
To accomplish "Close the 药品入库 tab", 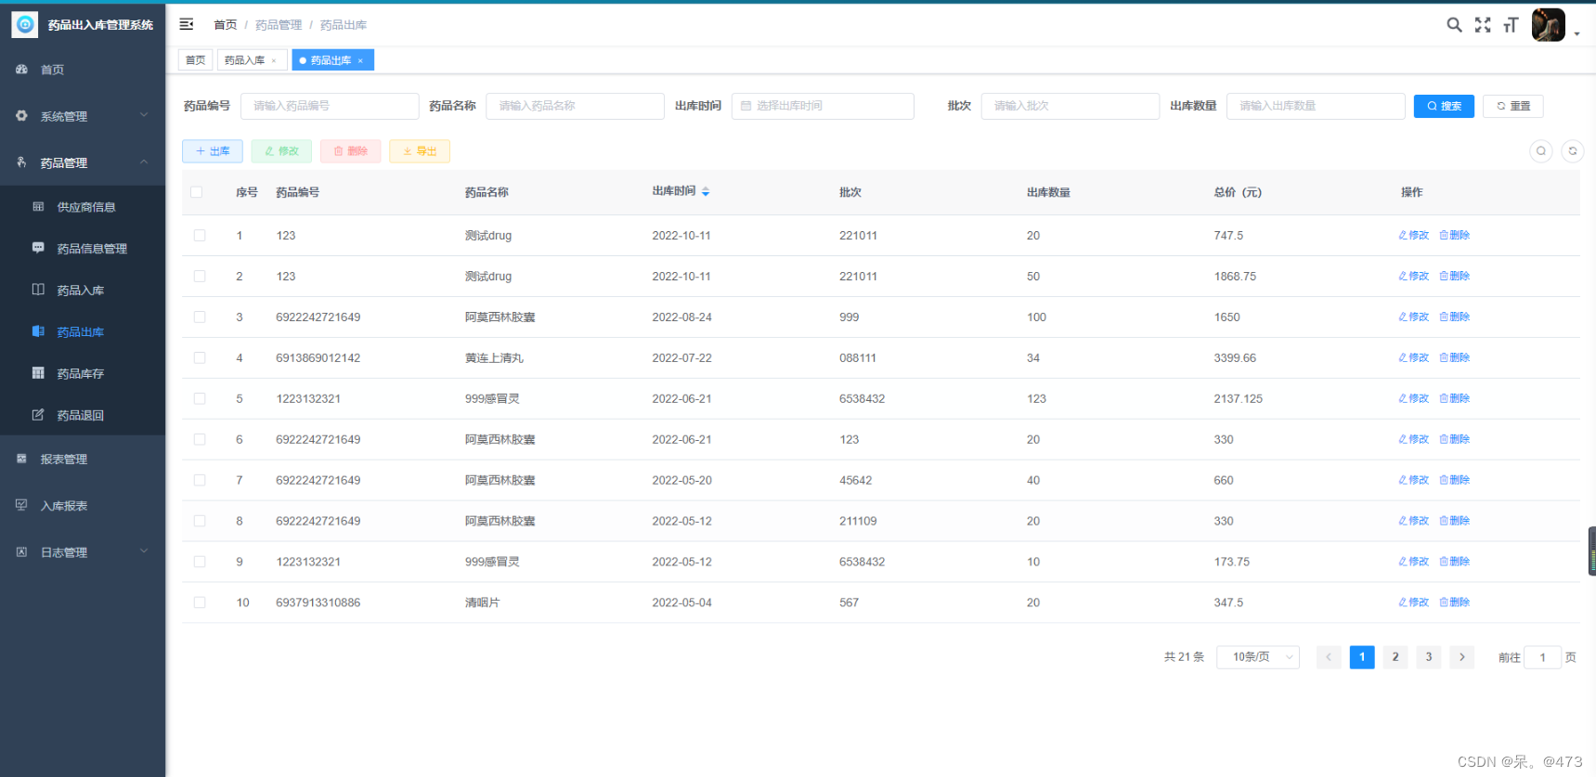I will [274, 61].
